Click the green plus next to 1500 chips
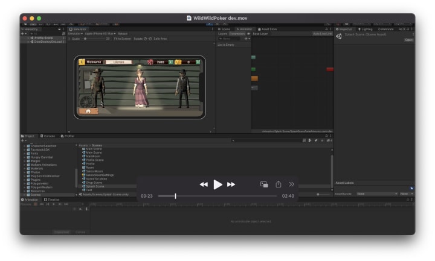The height and width of the screenshot is (261, 435). [170, 62]
